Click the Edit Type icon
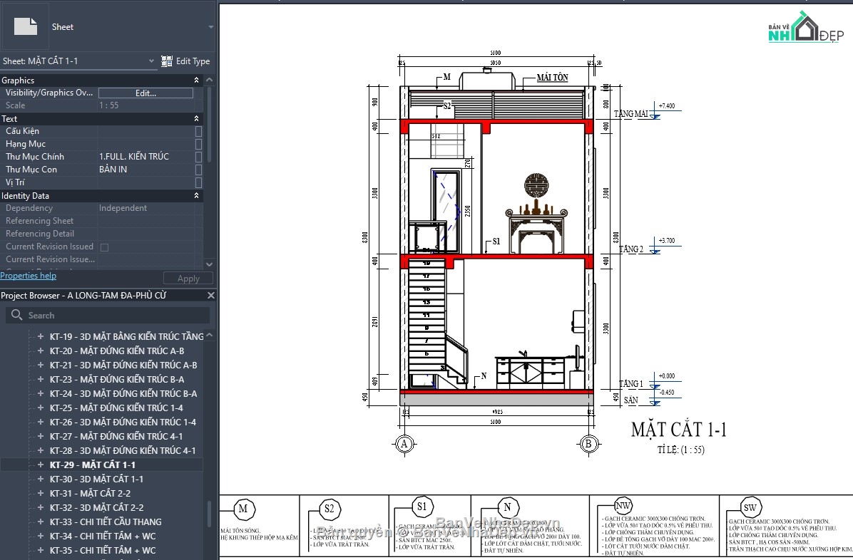The height and width of the screenshot is (560, 853). [166, 61]
